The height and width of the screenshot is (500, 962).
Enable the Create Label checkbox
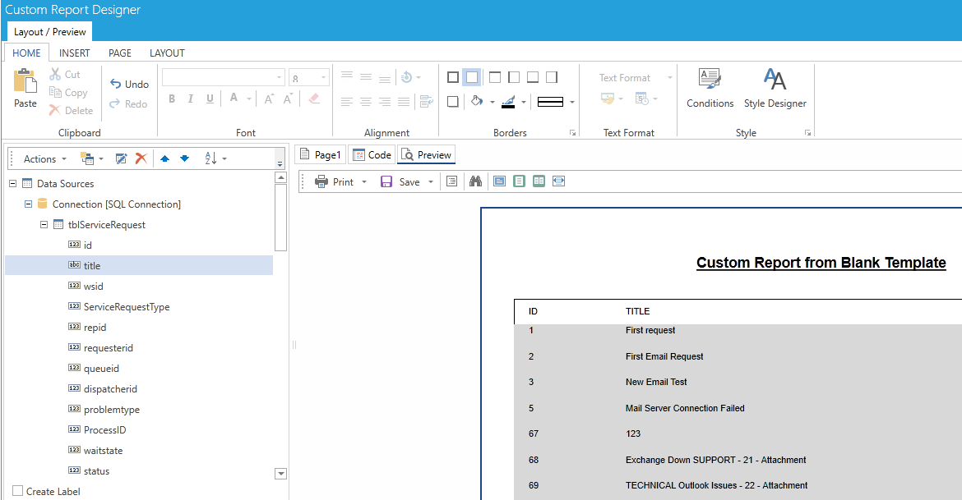(18, 491)
